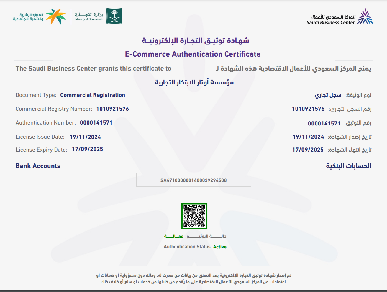Click the Bank Accounts heading

[x=38, y=166]
